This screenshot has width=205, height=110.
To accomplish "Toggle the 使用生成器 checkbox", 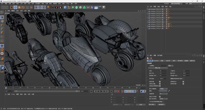I will point(160,84).
